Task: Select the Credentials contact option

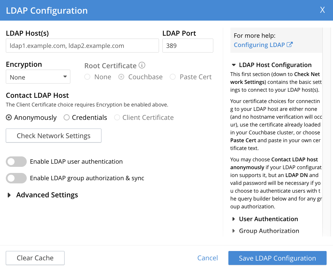Action: coord(67,118)
